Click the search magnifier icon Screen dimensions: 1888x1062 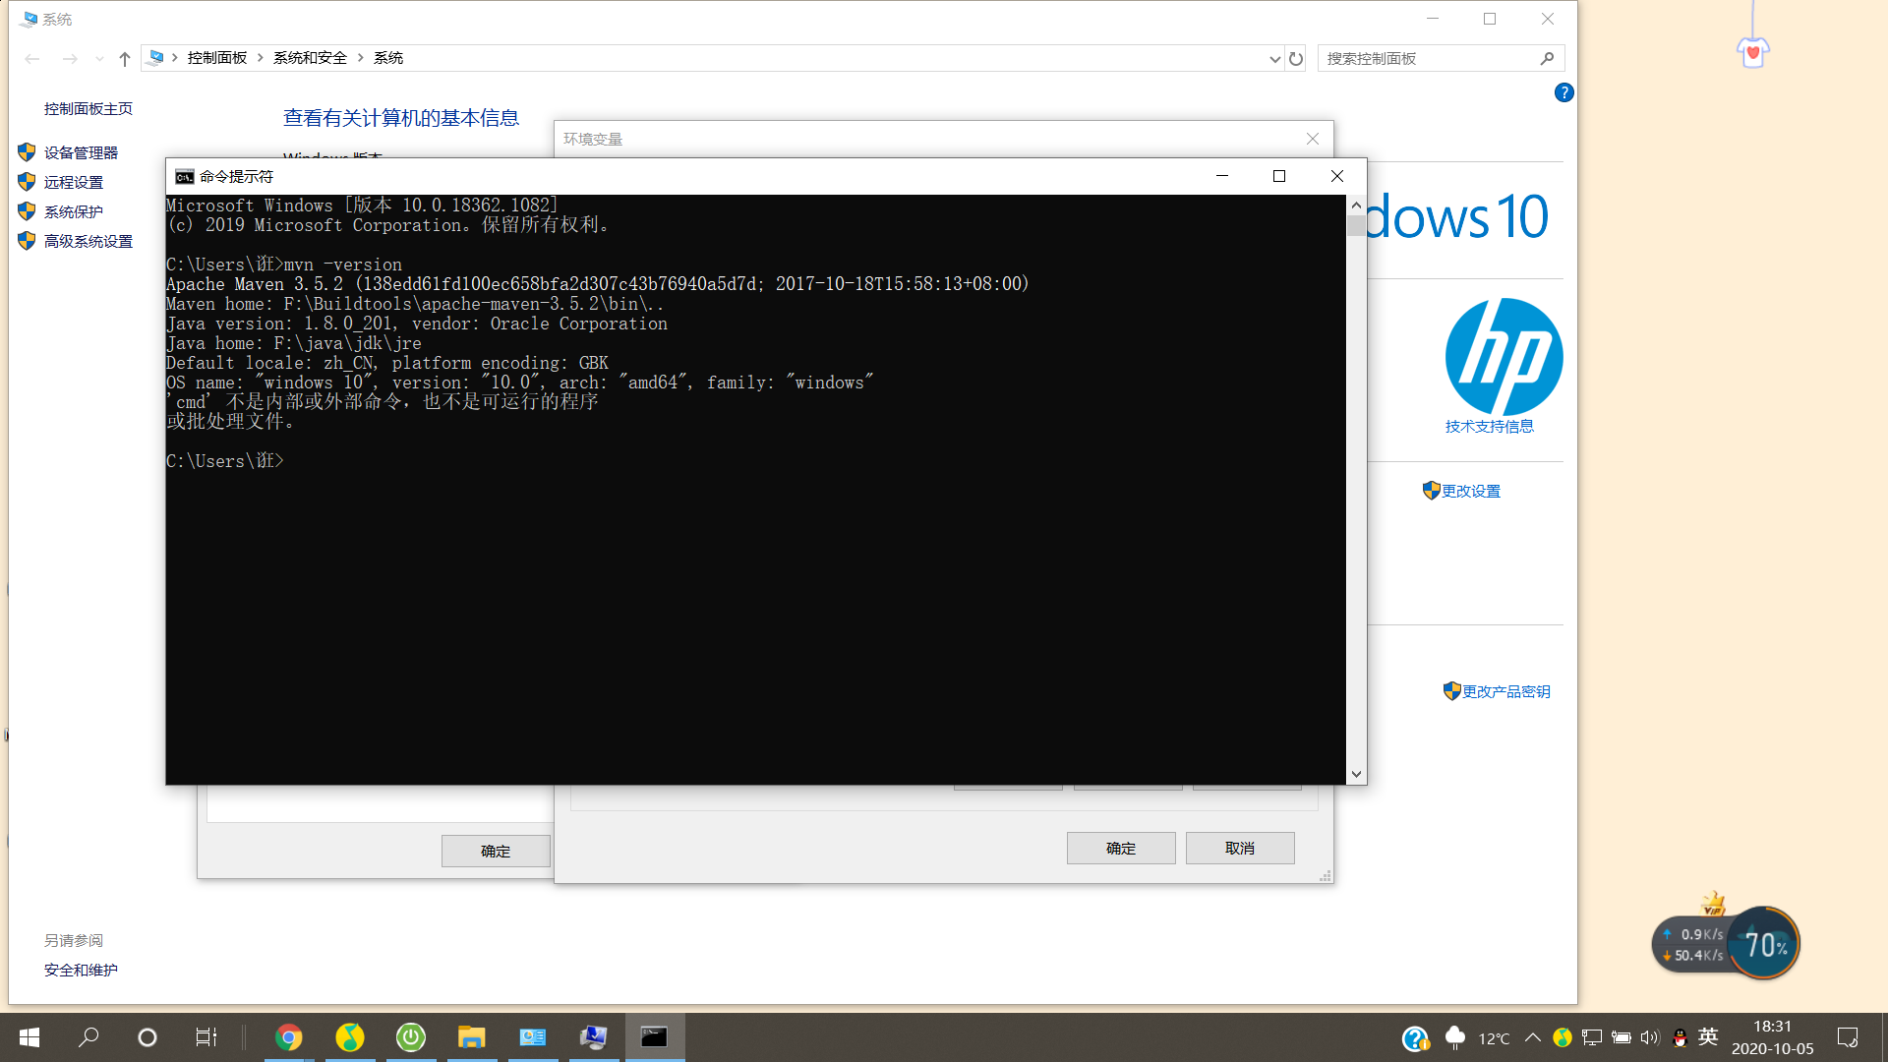[x=1547, y=58]
